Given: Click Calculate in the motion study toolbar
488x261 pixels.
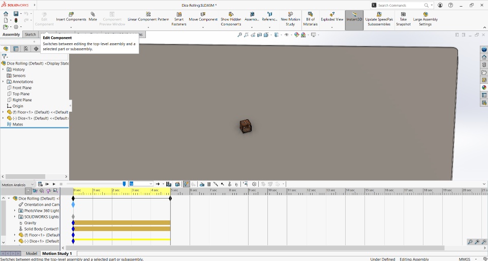Looking at the screenshot, I should (40, 184).
